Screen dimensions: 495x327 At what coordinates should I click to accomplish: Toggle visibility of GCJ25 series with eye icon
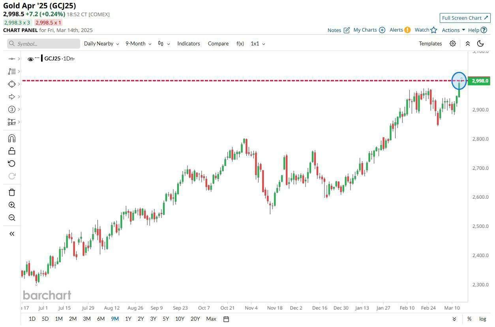[30, 59]
